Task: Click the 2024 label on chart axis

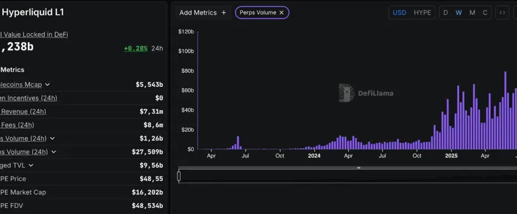Action: pos(314,156)
